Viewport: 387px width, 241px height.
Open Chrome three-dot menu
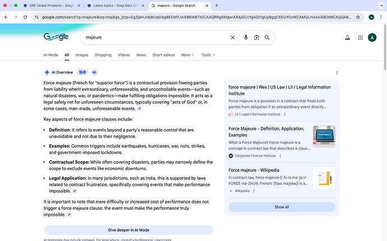pos(381,17)
